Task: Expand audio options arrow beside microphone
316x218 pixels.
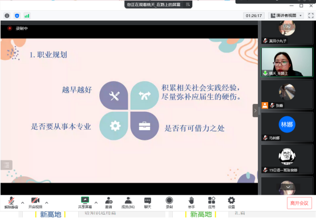Action: pos(23,203)
